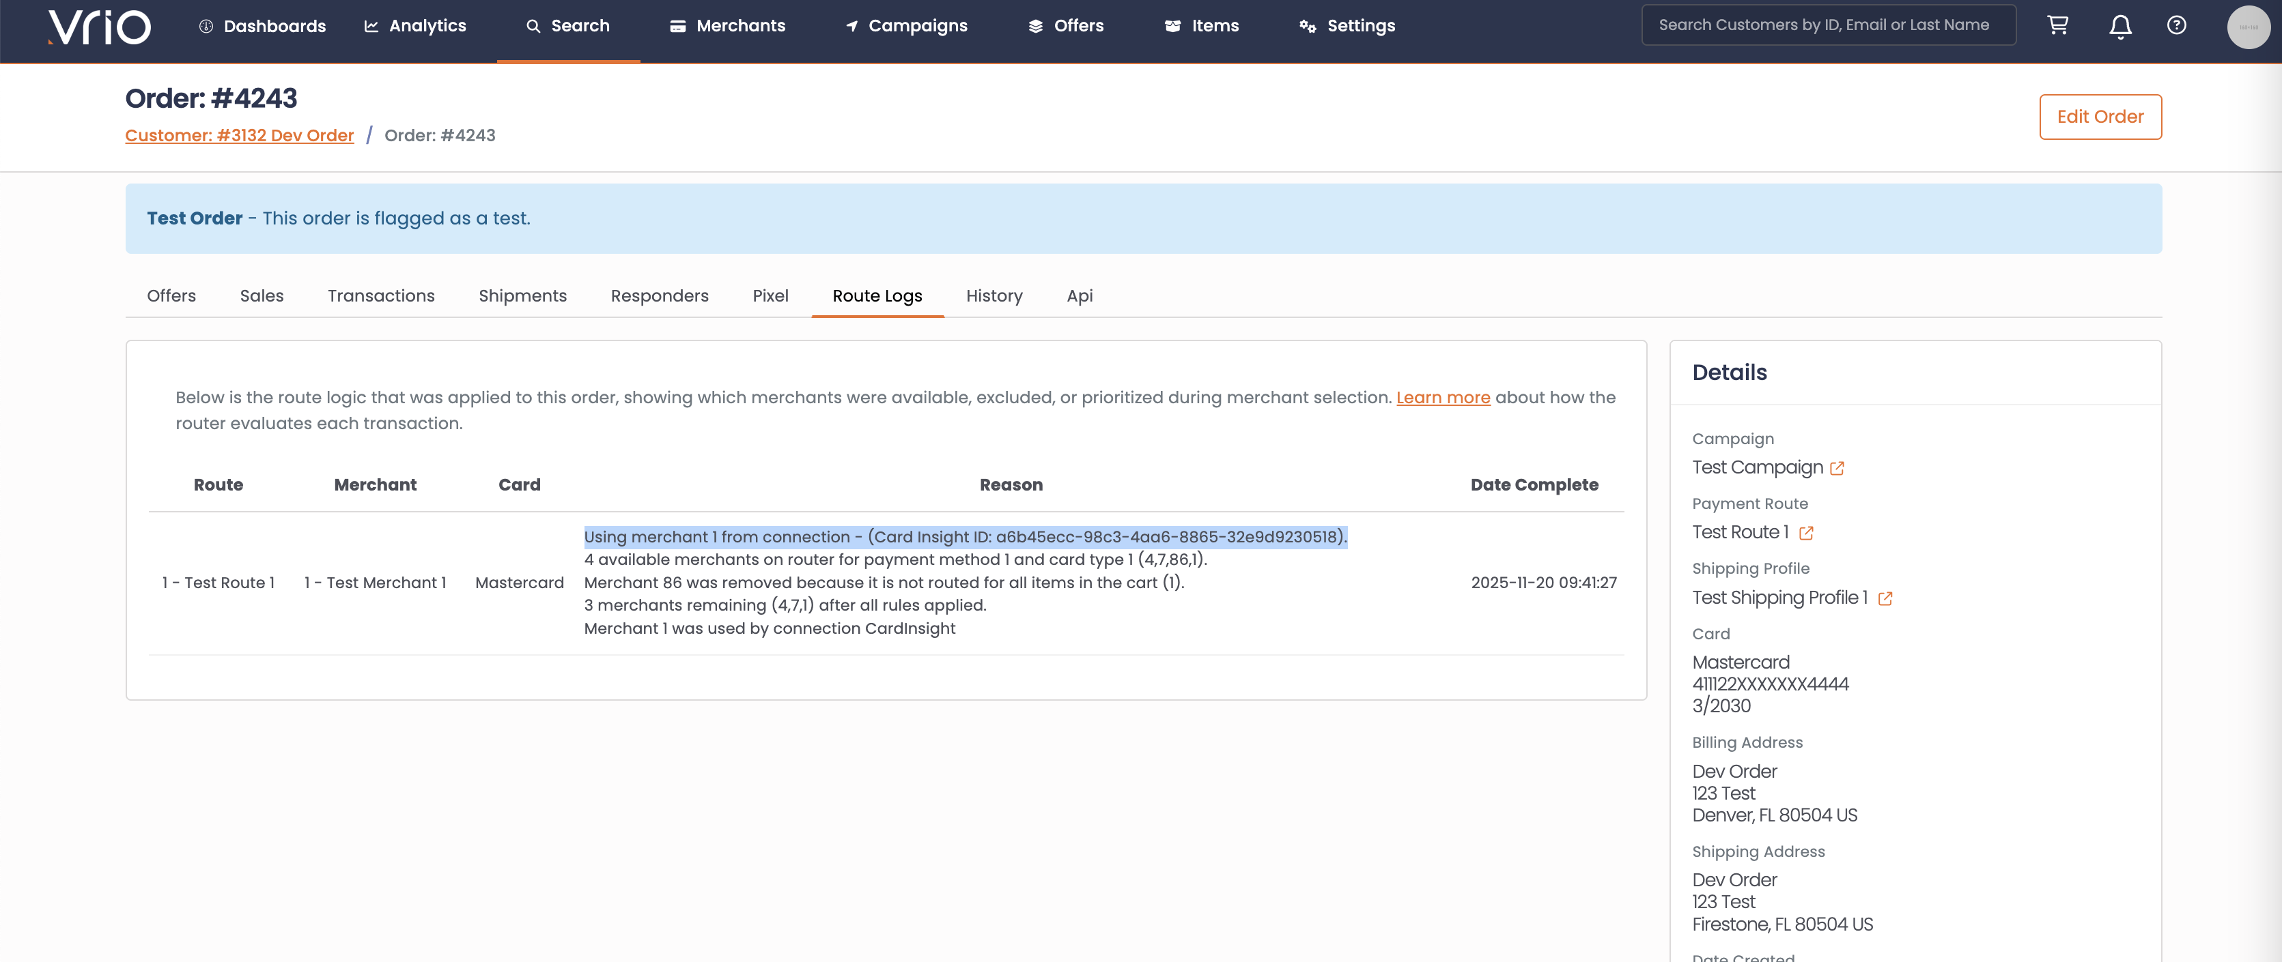This screenshot has height=962, width=2282.
Task: Click the Vrio logo
Action: (100, 27)
